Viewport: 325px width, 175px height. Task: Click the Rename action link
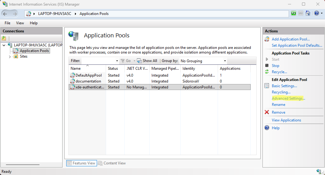click(x=278, y=105)
